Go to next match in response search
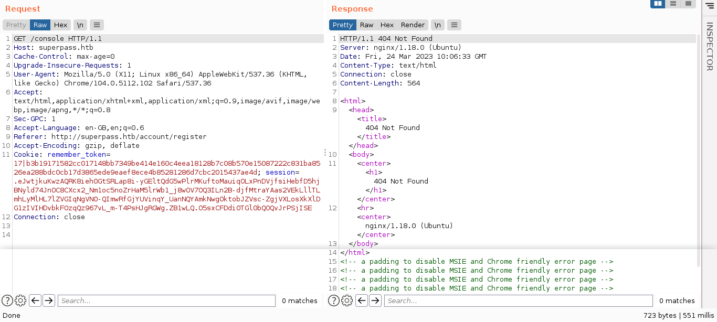Image resolution: width=717 pixels, height=322 pixels. point(375,300)
